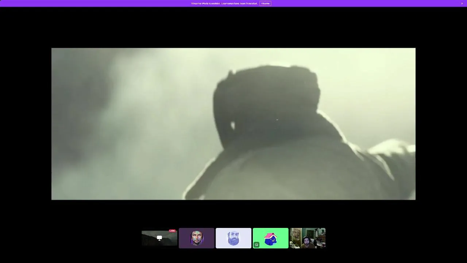Click the Streamer Mode enabled message text
The image size is (467, 263).
pos(224,3)
